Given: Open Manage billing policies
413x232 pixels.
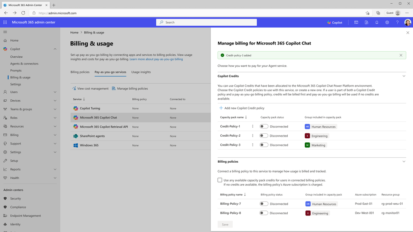Looking at the screenshot, I should tap(130, 89).
